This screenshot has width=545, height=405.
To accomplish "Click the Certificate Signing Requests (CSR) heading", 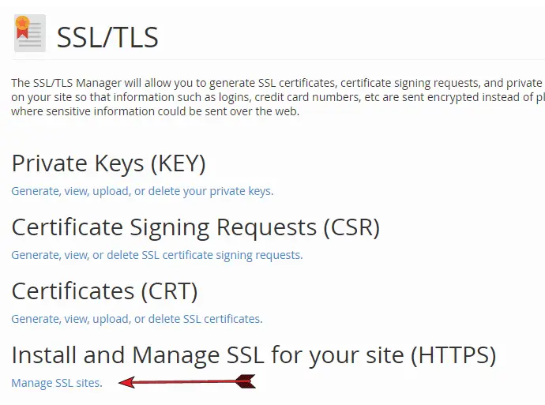I will tap(196, 227).
